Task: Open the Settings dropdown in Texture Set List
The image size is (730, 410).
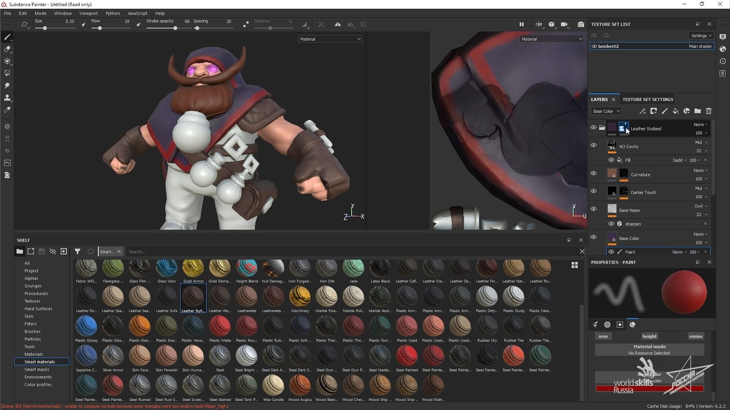Action: coord(701,36)
